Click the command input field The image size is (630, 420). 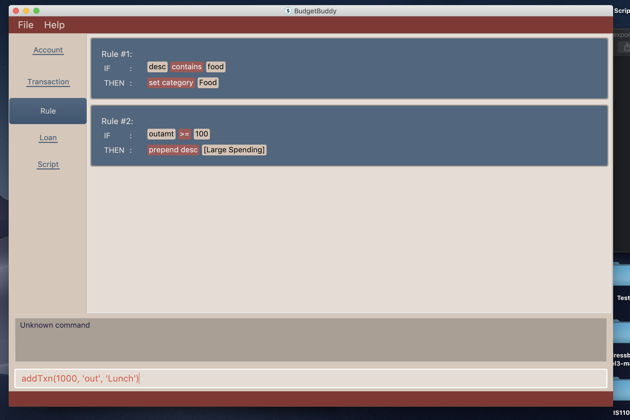311,378
